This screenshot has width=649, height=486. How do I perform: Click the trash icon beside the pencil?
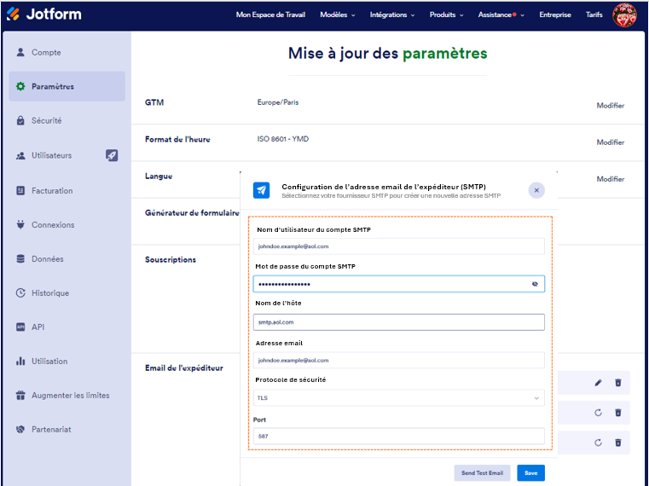pos(618,383)
